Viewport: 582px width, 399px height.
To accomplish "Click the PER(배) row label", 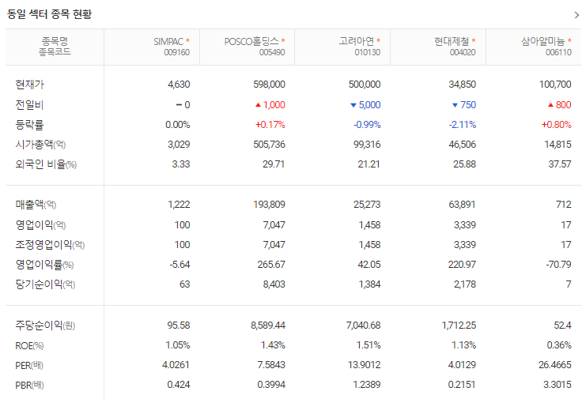I will click(x=29, y=365).
